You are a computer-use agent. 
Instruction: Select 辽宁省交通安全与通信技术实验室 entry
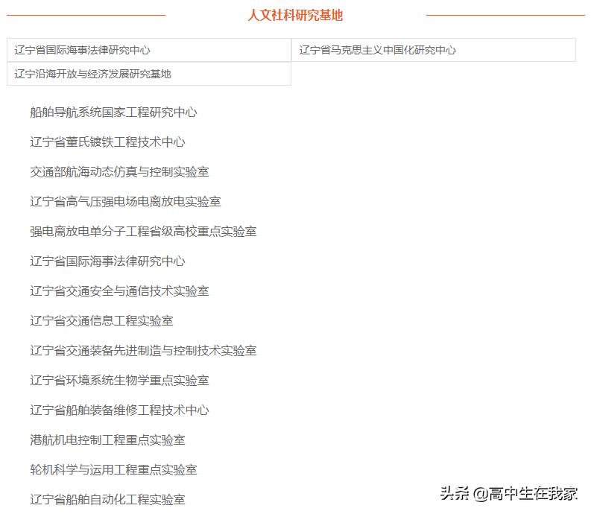(119, 291)
